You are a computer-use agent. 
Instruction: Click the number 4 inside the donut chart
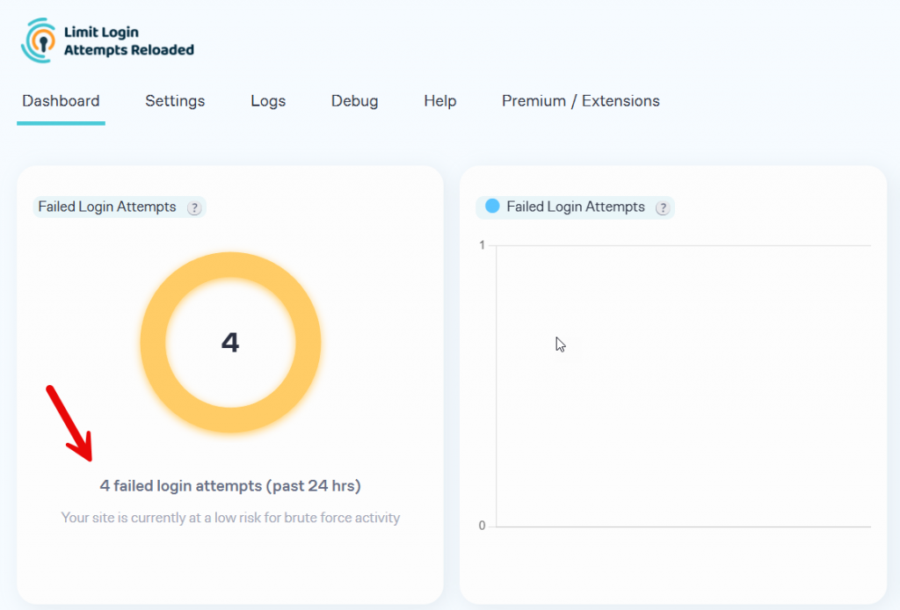click(x=230, y=344)
